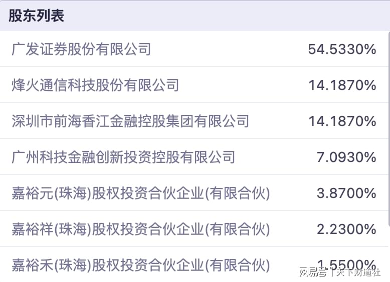The width and height of the screenshot is (390, 282).
Task: Click (有限合伙) suffix in 嘉裕元 row
Action: (x=237, y=193)
